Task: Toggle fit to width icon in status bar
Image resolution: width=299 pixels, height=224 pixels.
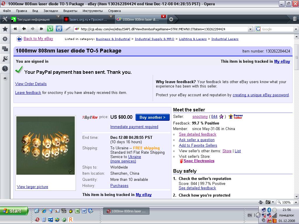Action: [261, 202]
